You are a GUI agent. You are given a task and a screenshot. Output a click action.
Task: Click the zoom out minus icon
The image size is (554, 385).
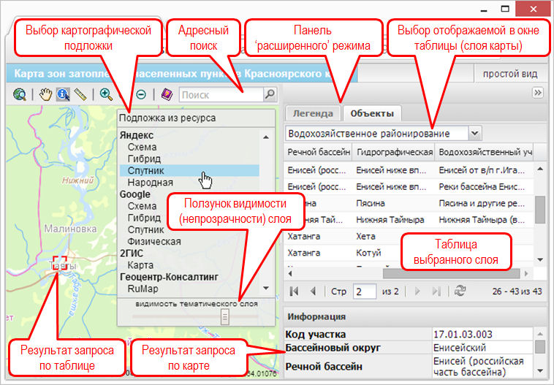[x=141, y=94]
